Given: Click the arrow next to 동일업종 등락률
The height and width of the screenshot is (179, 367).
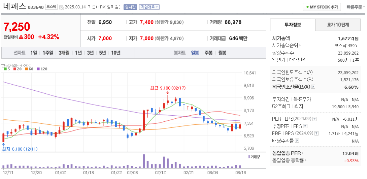Looking at the screenshot, I should point(306,160).
